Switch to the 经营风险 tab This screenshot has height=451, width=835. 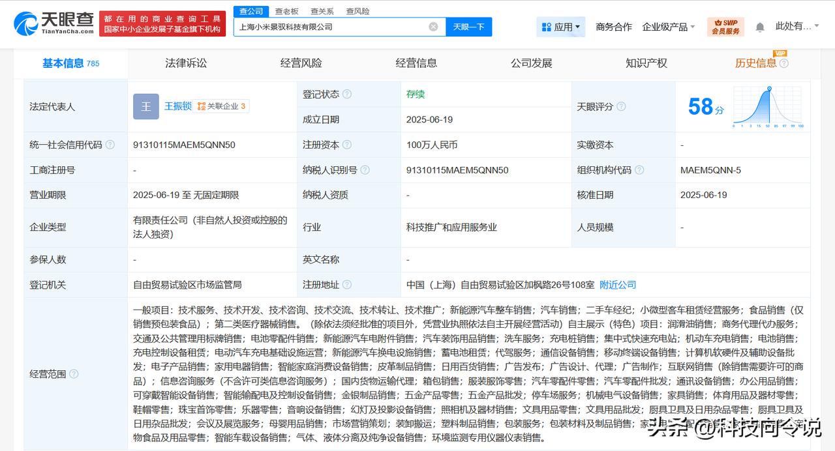(x=301, y=63)
